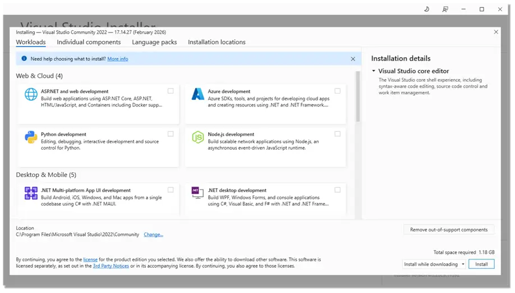This screenshot has height=293, width=515.
Task: Go to the Installation locations tab
Action: click(217, 42)
